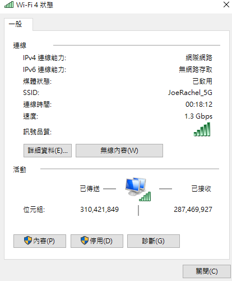Click the shield icon on 內容(P) button
The image size is (232, 281).
tap(28, 241)
